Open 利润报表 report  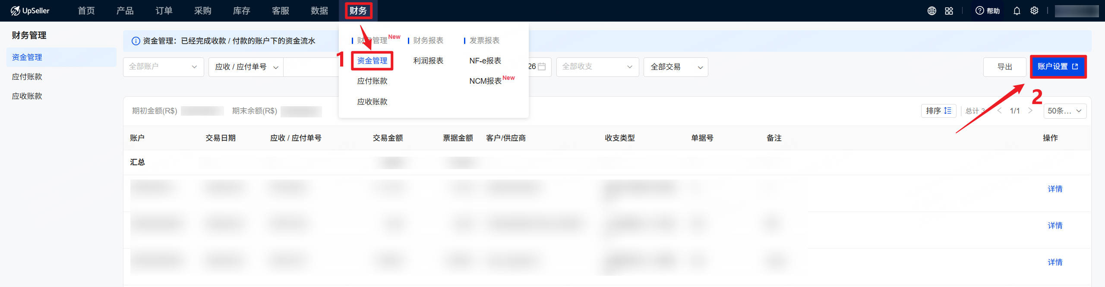428,61
